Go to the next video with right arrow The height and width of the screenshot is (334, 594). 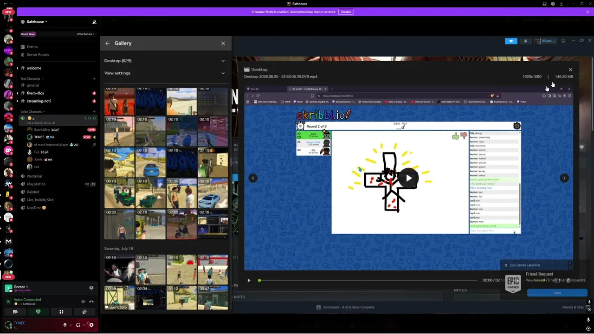564,178
